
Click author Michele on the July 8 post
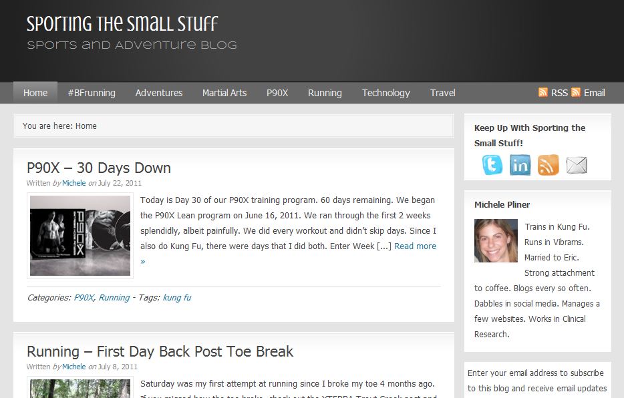pos(73,367)
